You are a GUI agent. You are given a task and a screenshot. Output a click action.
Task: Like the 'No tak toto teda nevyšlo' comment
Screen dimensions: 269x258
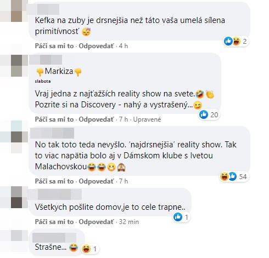(x=54, y=181)
